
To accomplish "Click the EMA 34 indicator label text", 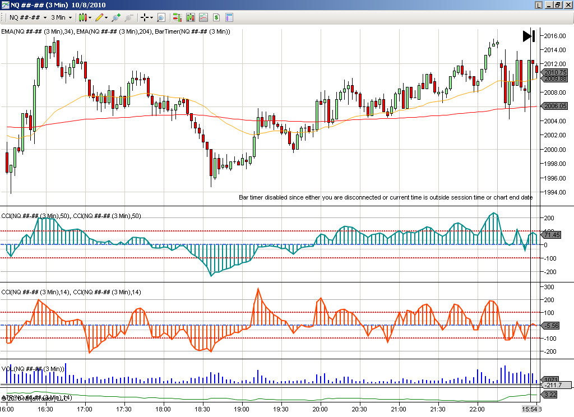I will pos(38,31).
